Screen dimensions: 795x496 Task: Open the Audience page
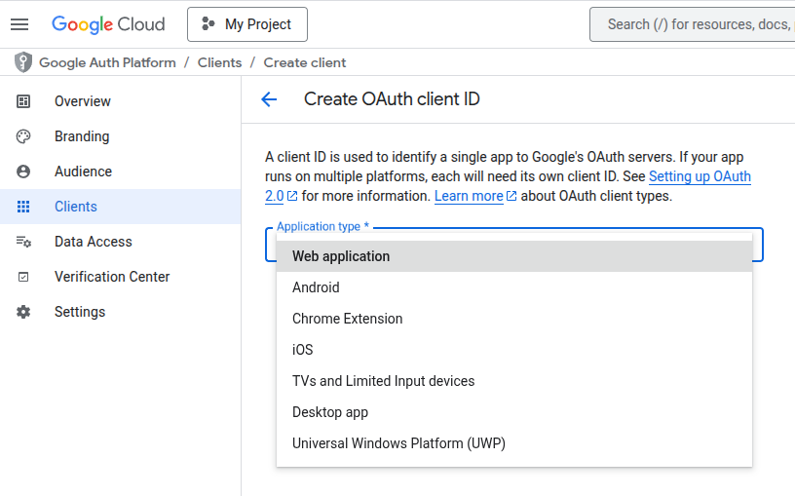coord(120,172)
